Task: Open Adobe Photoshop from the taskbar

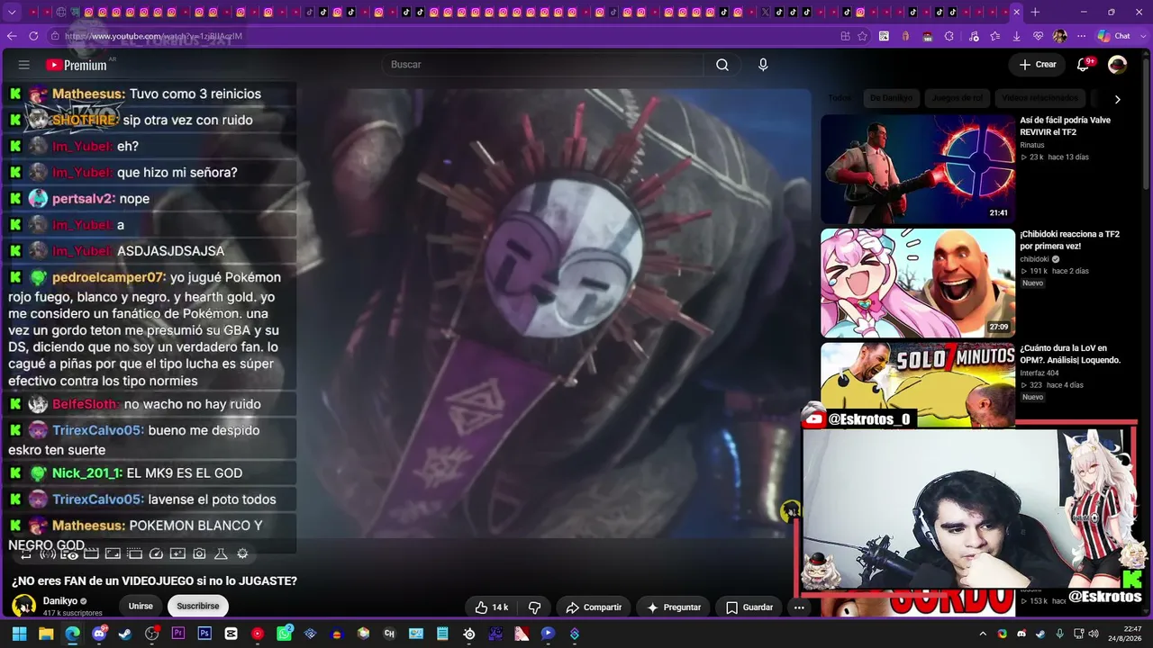Action: click(x=204, y=634)
